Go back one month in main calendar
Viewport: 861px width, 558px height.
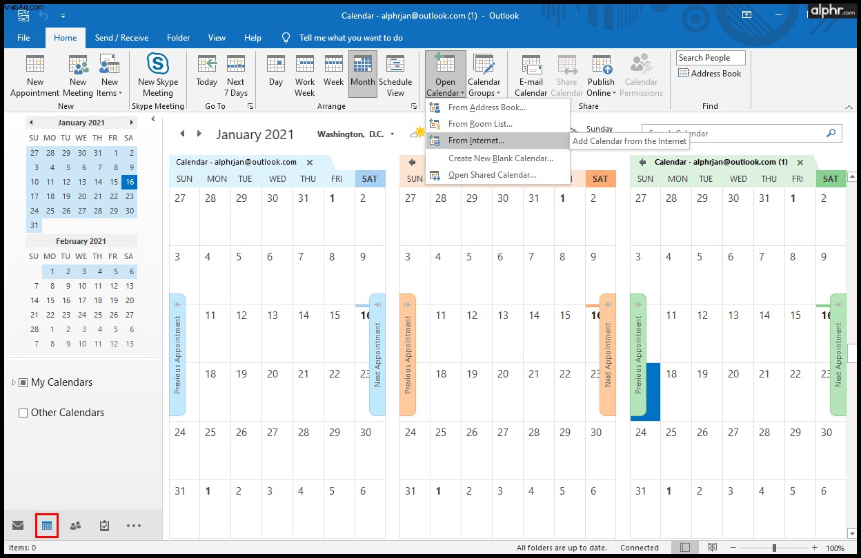tap(183, 134)
